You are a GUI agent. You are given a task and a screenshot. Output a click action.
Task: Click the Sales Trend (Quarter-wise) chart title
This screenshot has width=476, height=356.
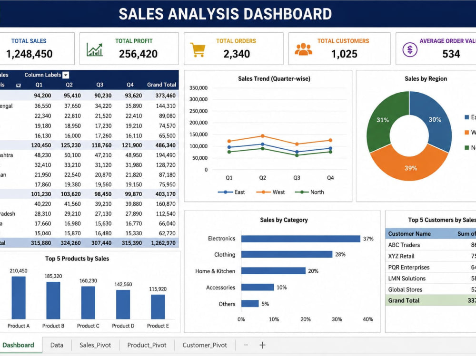[x=274, y=78]
